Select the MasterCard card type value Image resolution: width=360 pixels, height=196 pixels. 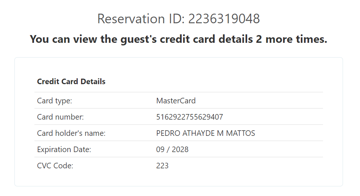pos(176,100)
